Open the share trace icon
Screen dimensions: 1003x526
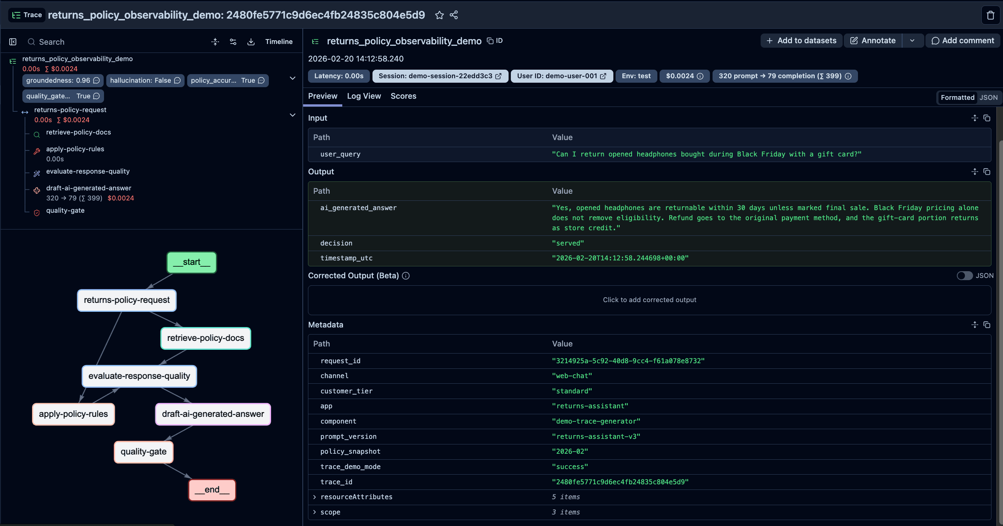tap(454, 15)
